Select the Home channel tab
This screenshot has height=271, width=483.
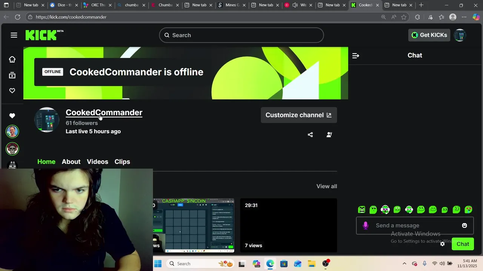[46, 162]
